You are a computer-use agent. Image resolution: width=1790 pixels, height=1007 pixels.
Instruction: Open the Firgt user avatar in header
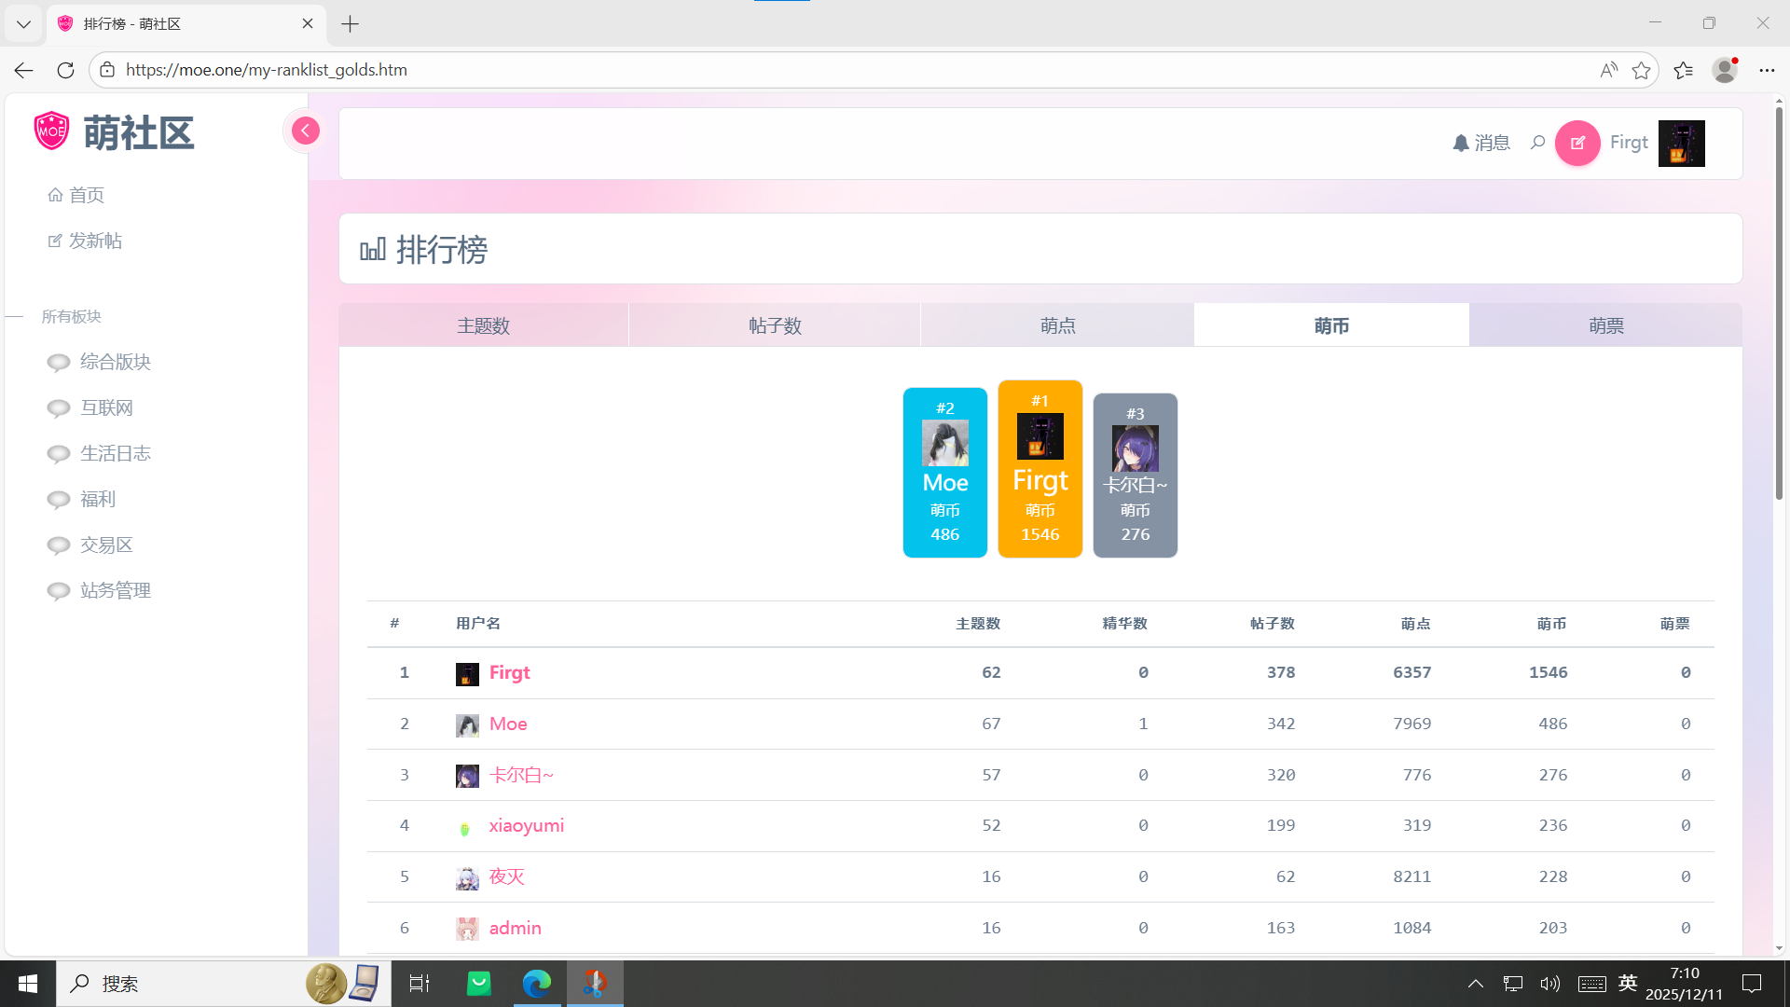coord(1681,143)
